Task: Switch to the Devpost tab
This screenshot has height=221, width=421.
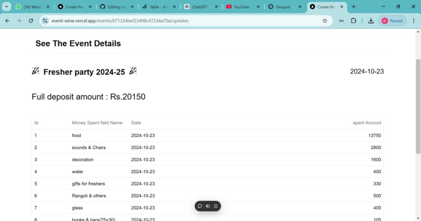Action: 285,7
